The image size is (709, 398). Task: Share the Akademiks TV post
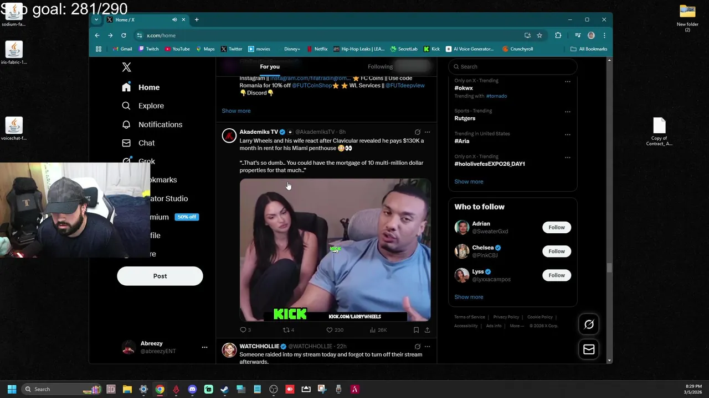click(x=427, y=330)
